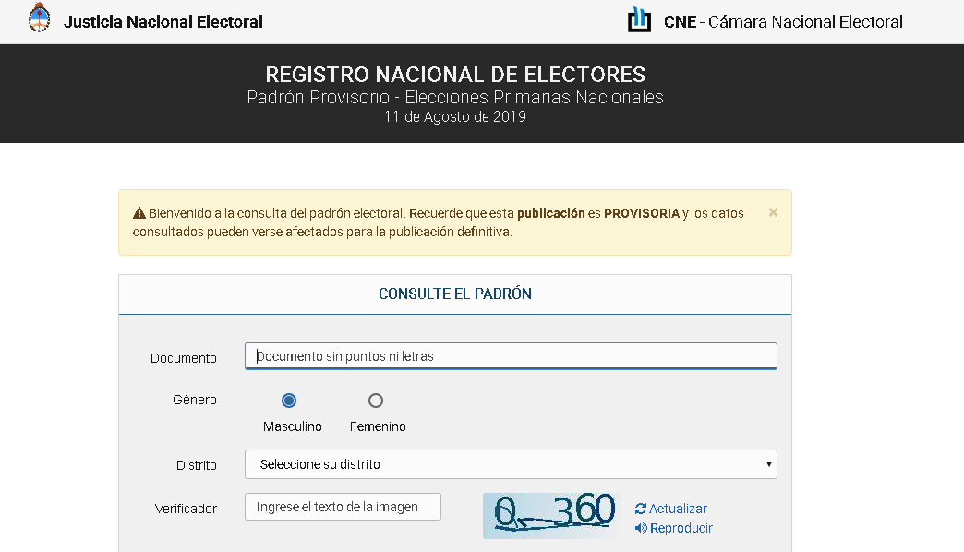This screenshot has height=552, width=964.
Task: Click the refresh icon beside Actualizar
Action: click(x=641, y=509)
